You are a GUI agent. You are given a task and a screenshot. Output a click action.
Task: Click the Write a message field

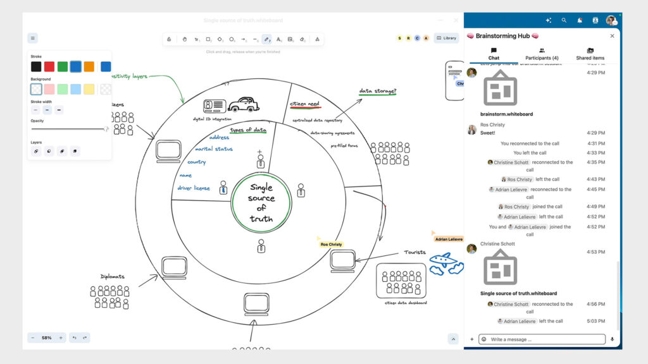point(542,339)
